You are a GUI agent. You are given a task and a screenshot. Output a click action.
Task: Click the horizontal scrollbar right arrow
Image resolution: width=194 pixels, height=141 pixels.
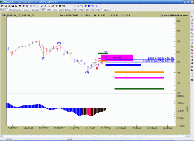pyautogui.click(x=189, y=136)
